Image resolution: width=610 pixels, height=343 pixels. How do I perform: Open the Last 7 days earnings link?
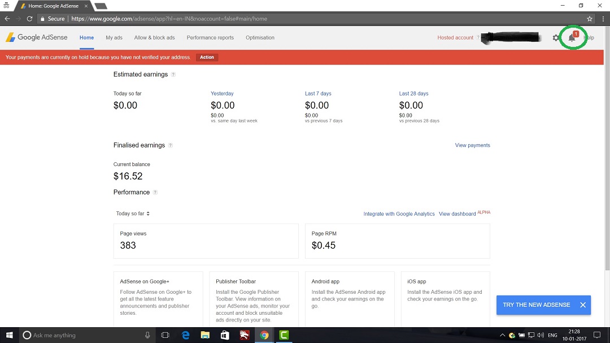pyautogui.click(x=318, y=93)
